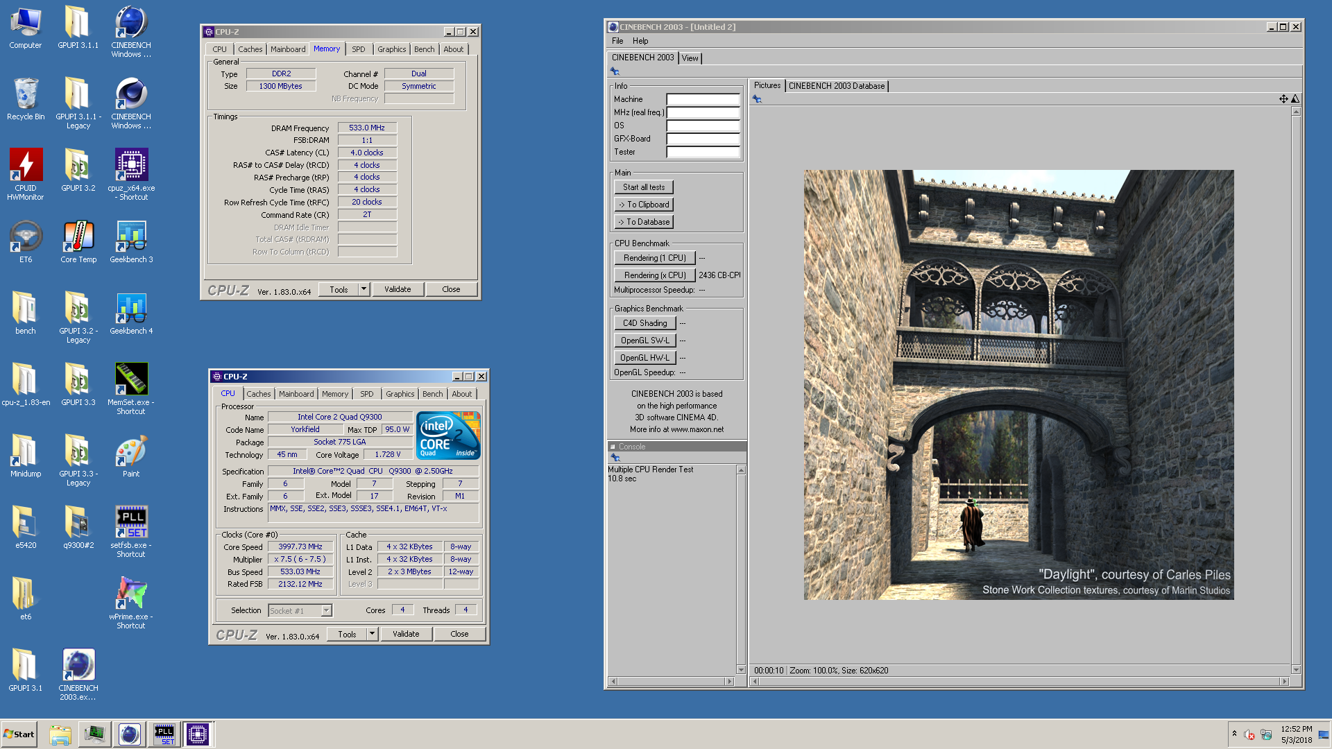
Task: Open Tools dropdown arrow in CPU tab CPU-Z window
Action: pos(372,634)
